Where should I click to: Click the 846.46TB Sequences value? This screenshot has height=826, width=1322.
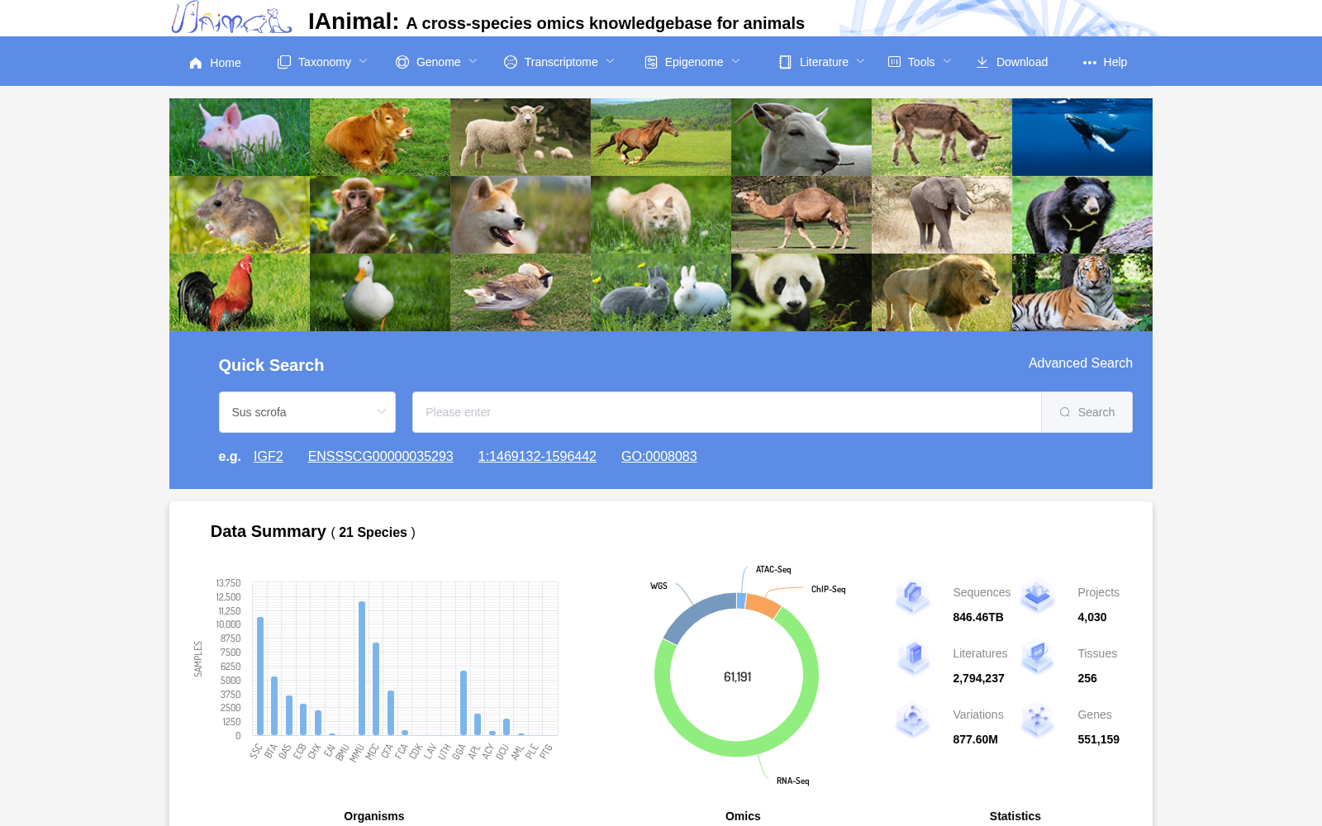click(x=978, y=617)
